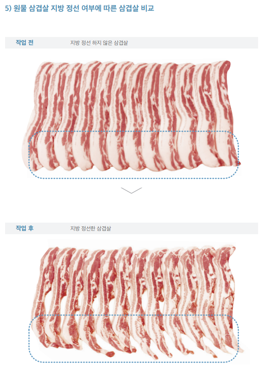Select the text 지방 정선한 삼겹살
Viewport: 259px width, 370px height.
coord(90,228)
